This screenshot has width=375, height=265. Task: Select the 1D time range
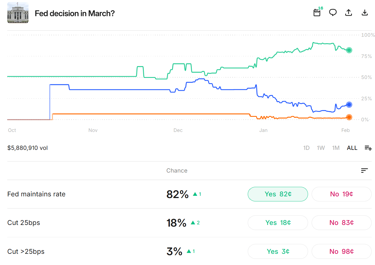pyautogui.click(x=306, y=148)
